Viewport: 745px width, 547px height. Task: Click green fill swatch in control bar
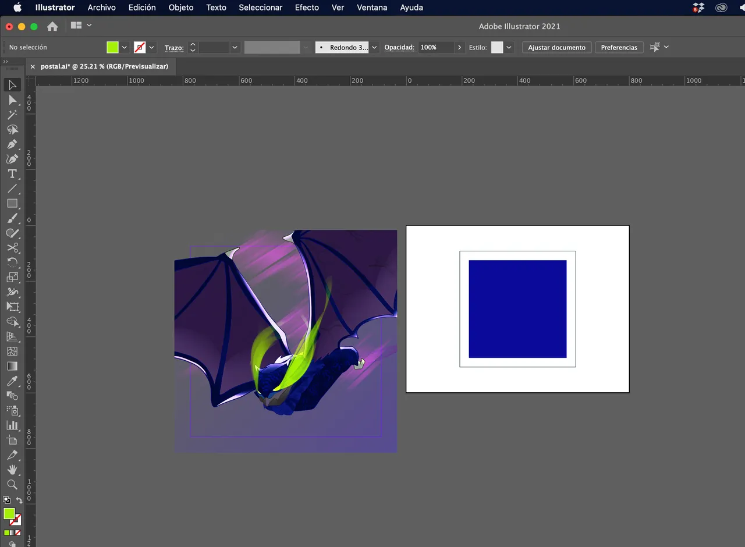pyautogui.click(x=112, y=47)
